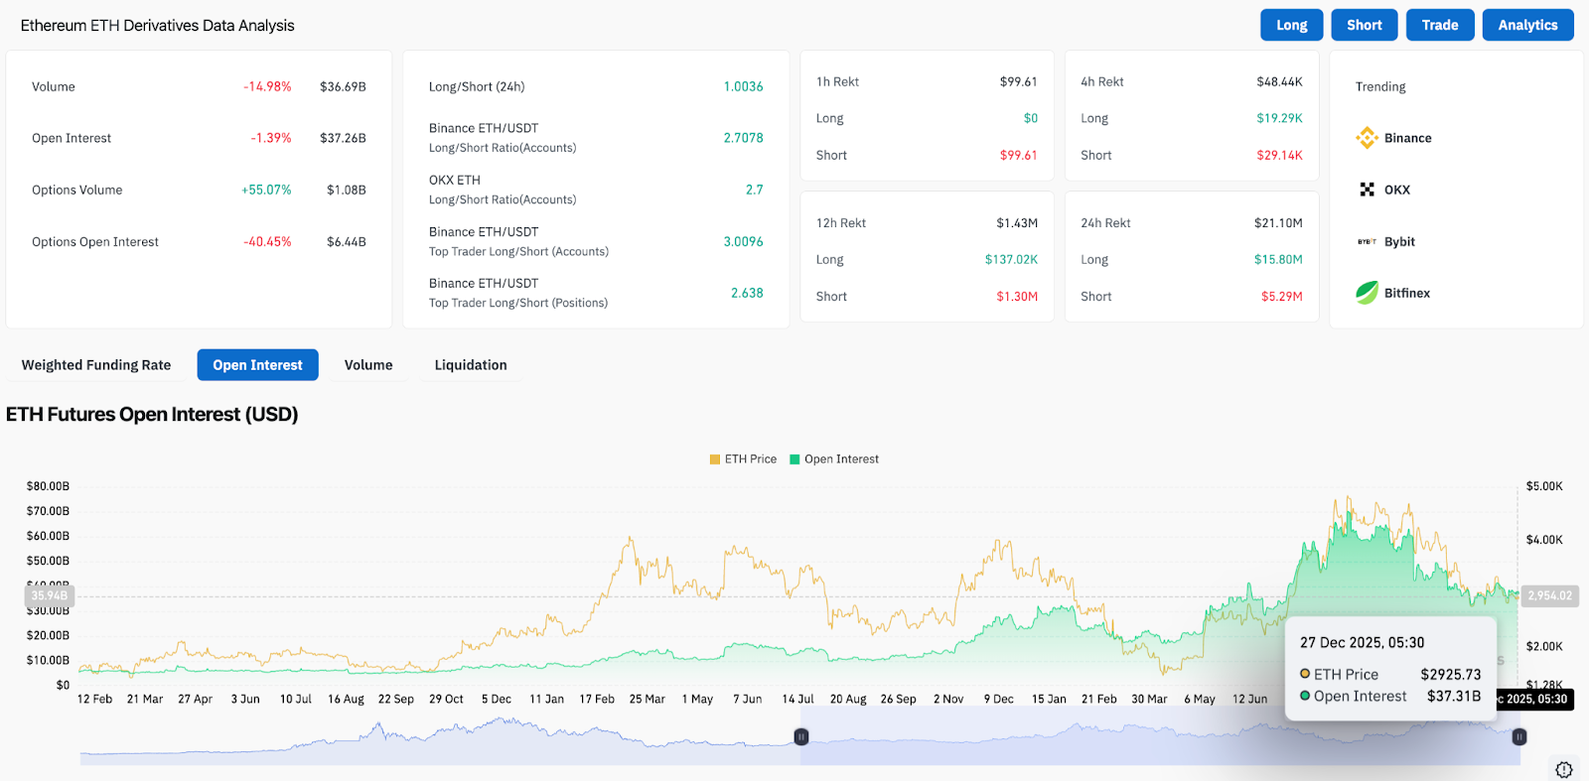Viewport: 1589px width, 781px height.
Task: Click the 35.94B open interest axis marker
Action: [x=49, y=595]
